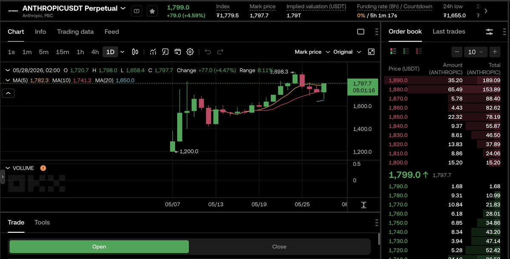510x259 pixels.
Task: Increase order book price step with plus
Action: [495, 52]
